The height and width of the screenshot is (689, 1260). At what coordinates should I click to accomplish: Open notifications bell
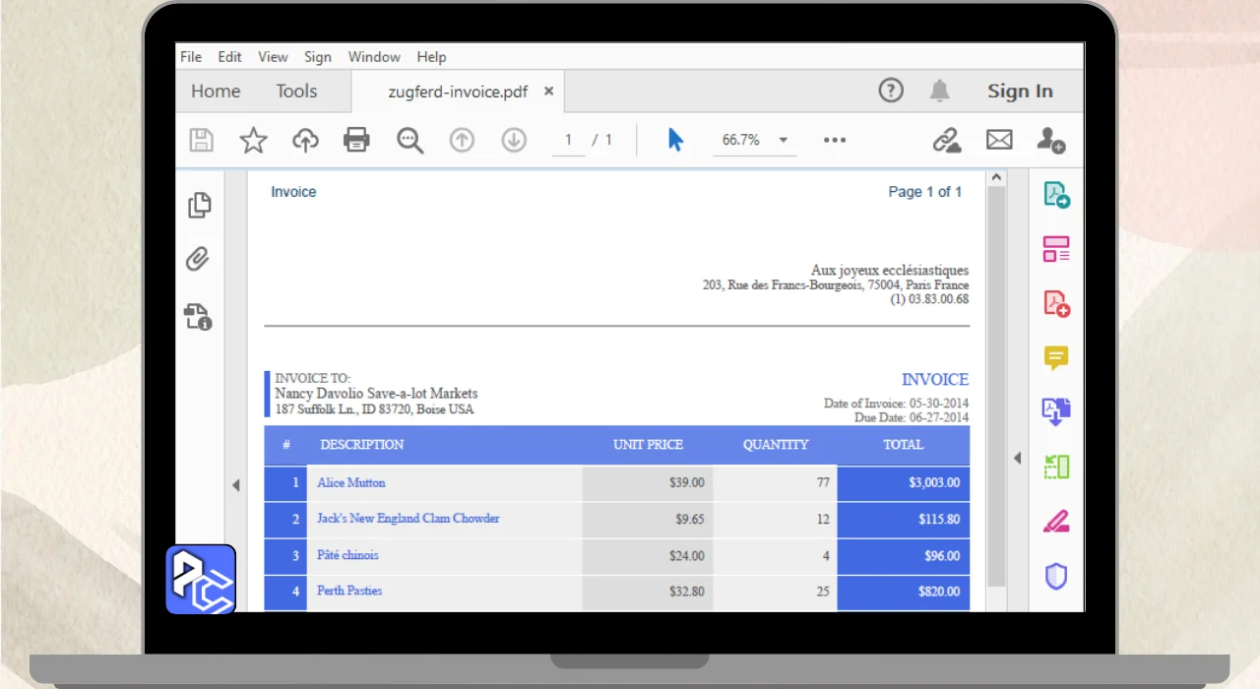(940, 91)
